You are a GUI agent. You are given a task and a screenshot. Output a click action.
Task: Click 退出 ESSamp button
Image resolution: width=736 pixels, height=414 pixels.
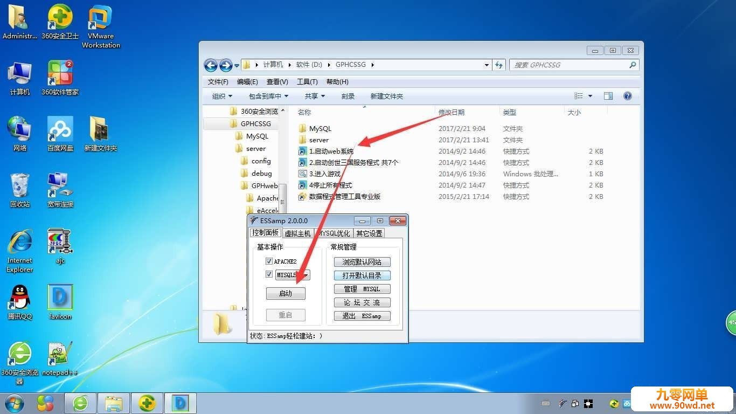(362, 316)
